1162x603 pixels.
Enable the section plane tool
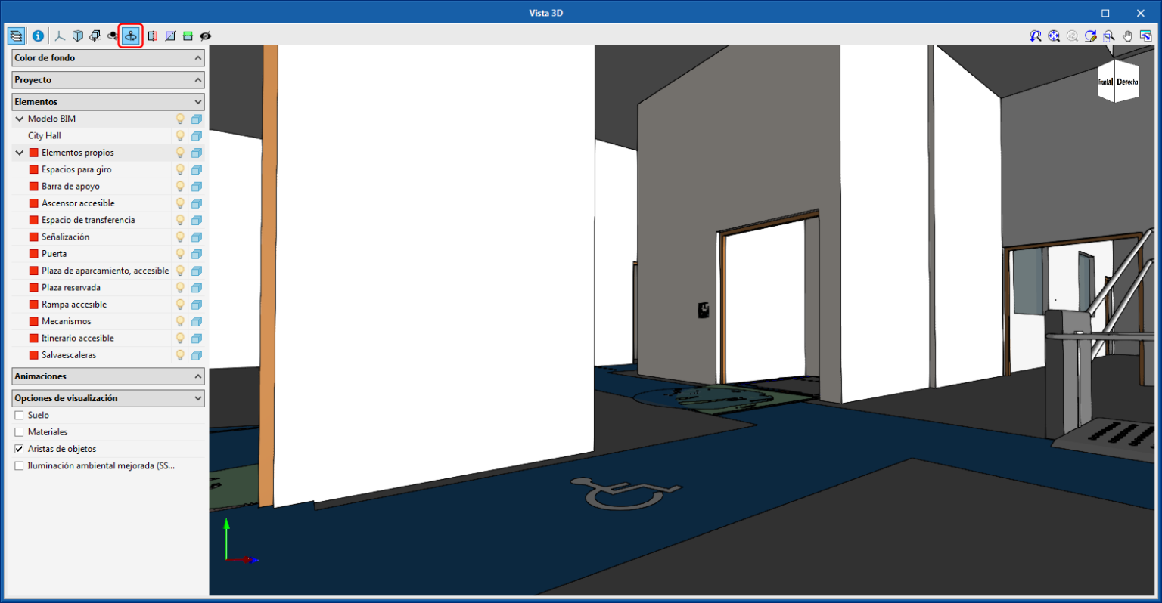point(152,36)
